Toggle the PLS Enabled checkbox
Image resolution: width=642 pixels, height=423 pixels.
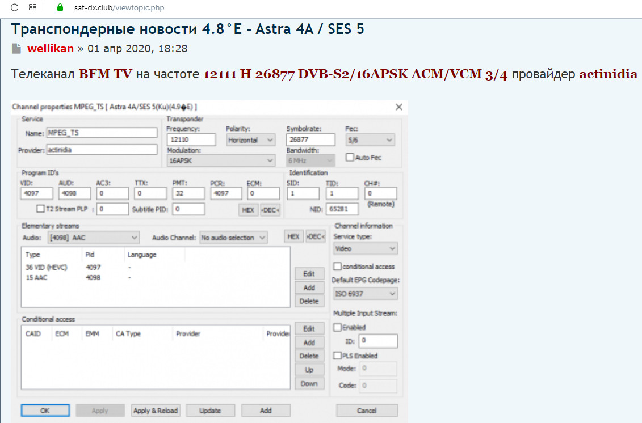click(x=337, y=356)
